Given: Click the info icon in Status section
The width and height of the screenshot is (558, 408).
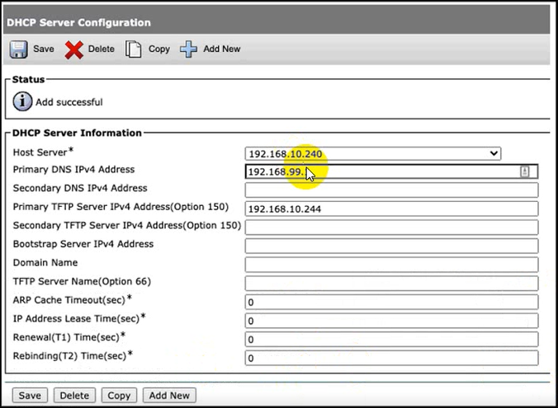Looking at the screenshot, I should coord(22,102).
